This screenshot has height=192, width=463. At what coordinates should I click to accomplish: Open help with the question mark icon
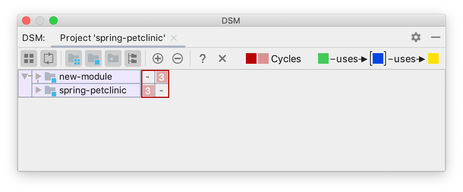pyautogui.click(x=203, y=58)
